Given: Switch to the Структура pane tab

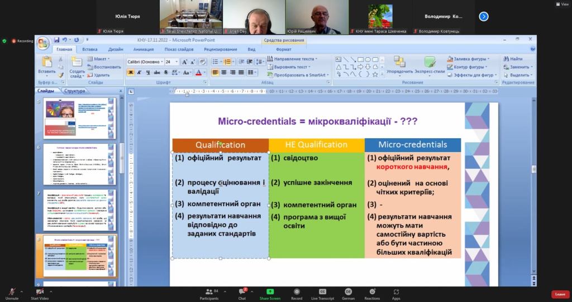Looking at the screenshot, I should pyautogui.click(x=74, y=91).
